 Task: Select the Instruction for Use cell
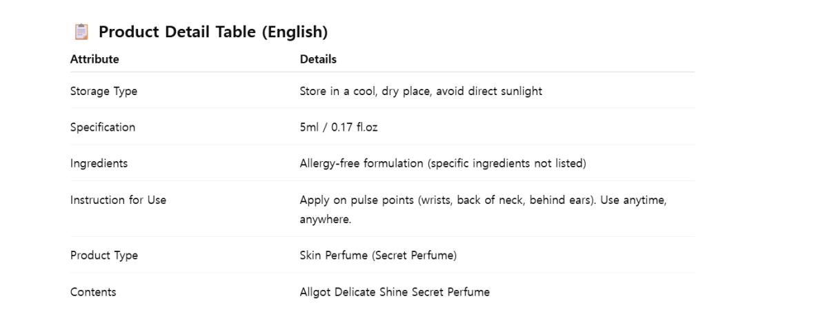118,200
